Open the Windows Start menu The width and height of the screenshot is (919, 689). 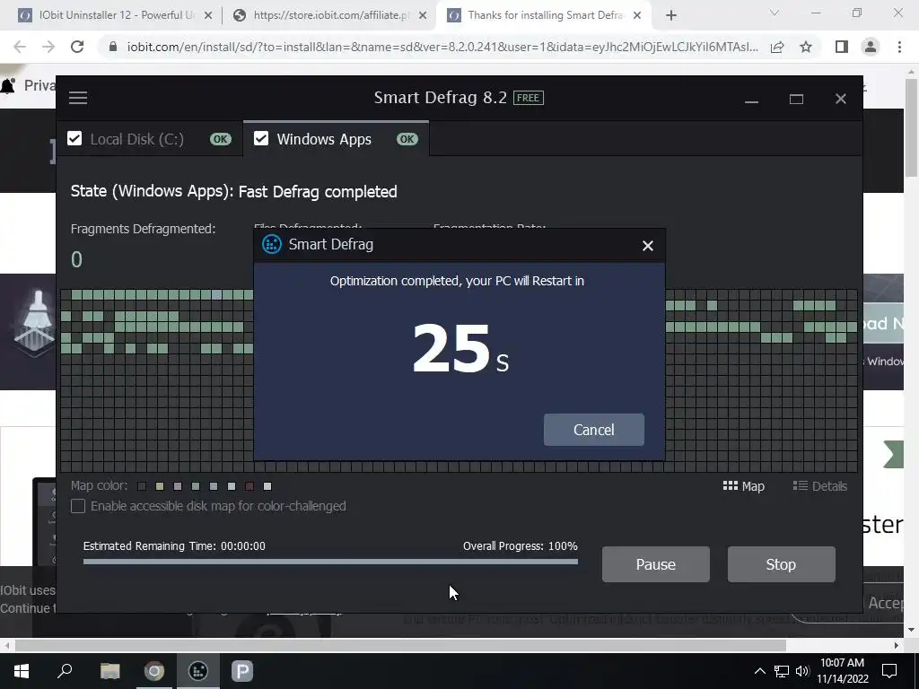click(22, 671)
